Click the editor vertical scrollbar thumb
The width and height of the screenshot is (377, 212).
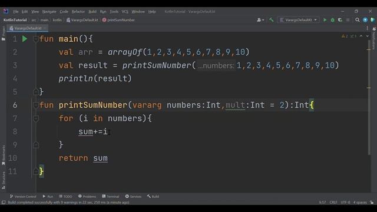click(369, 97)
